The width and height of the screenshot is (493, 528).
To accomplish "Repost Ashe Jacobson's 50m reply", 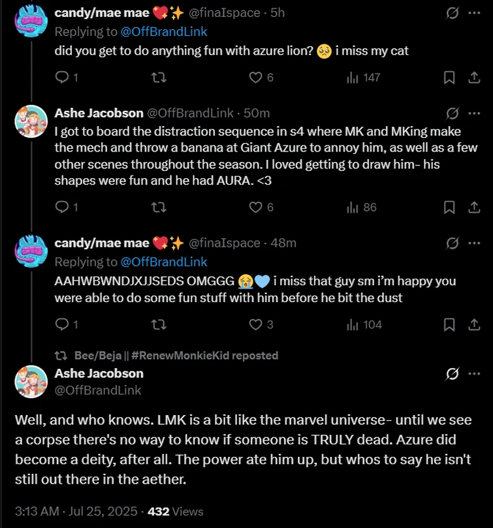I will click(x=158, y=208).
